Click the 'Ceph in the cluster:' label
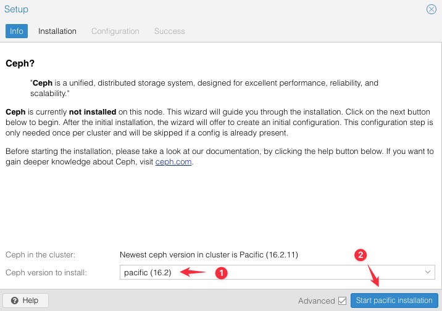442x311 pixels. point(40,255)
